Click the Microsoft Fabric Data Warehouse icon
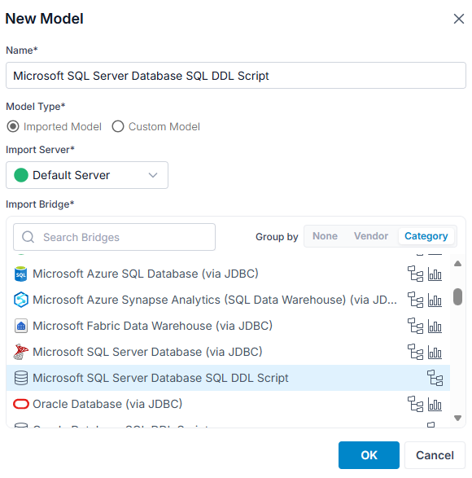Image resolution: width=472 pixels, height=478 pixels. pyautogui.click(x=20, y=326)
